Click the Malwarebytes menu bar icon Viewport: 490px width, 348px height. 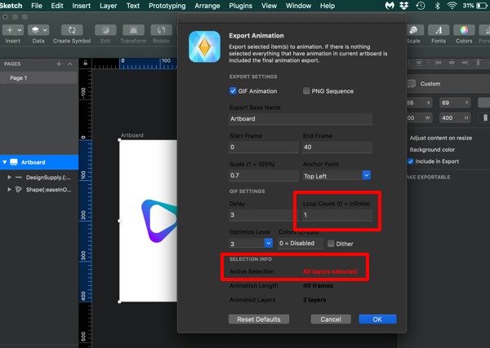[390, 6]
